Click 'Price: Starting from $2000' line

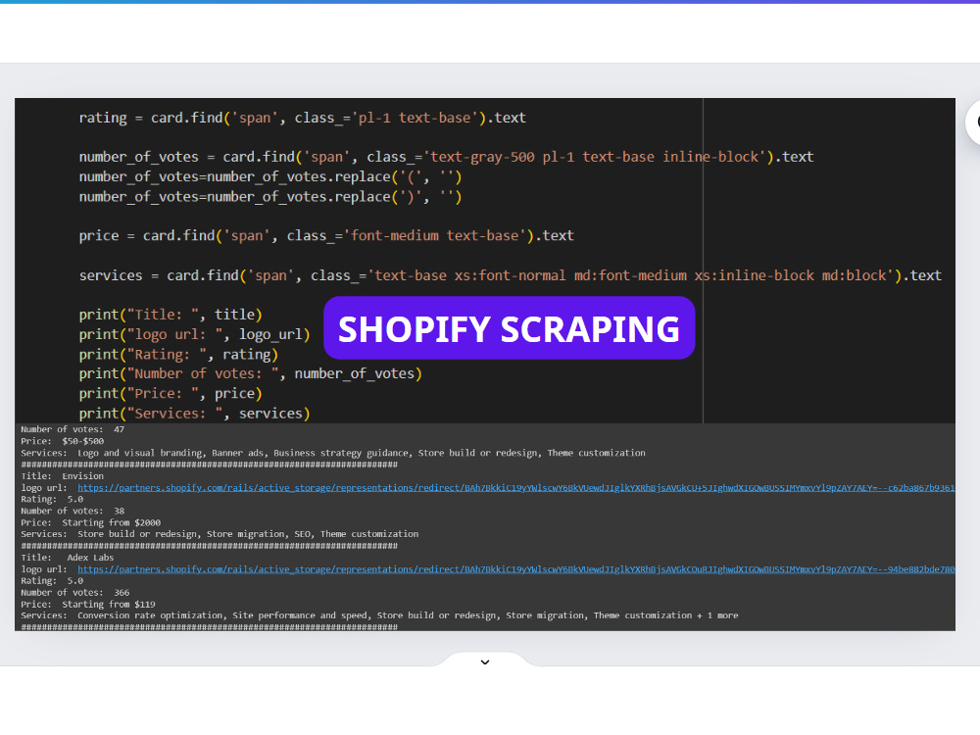90,522
